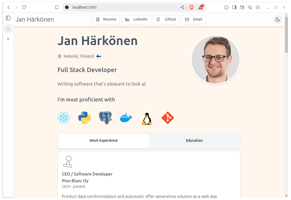The height and width of the screenshot is (200, 291).
Task: Click the Jan Härkönen header title
Action: pyautogui.click(x=35, y=20)
